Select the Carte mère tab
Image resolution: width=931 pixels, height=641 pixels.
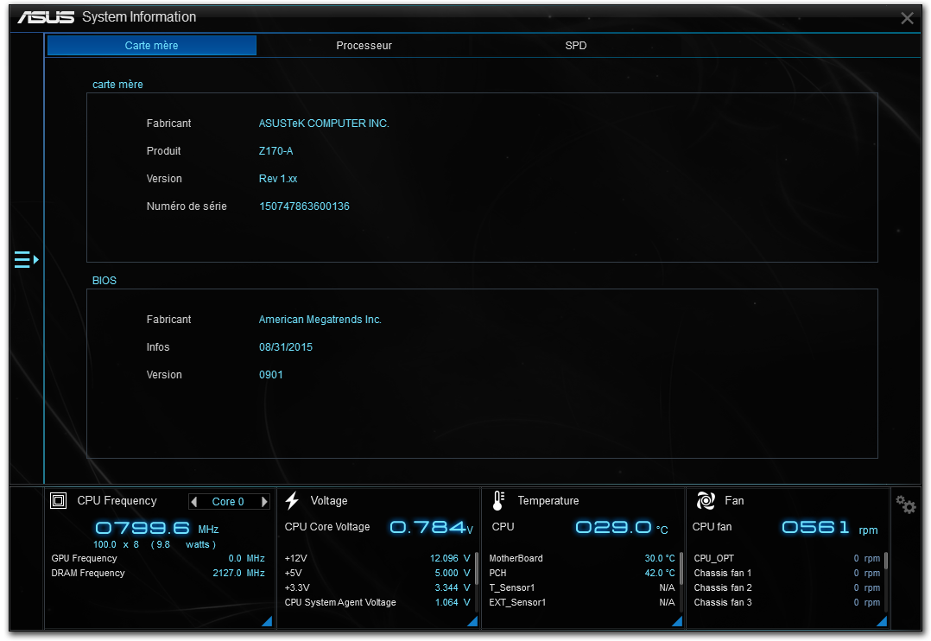pyautogui.click(x=152, y=46)
